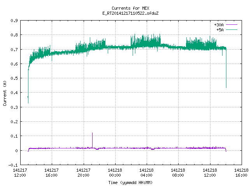The image size is (249, 186).
Task: Click the x-axis tick "141217 16:00"
Action: [51, 172]
